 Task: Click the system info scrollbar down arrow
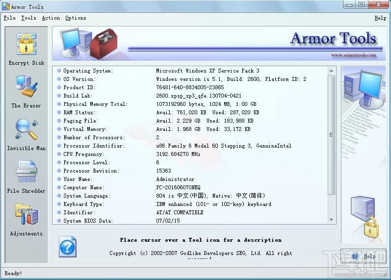click(331, 220)
